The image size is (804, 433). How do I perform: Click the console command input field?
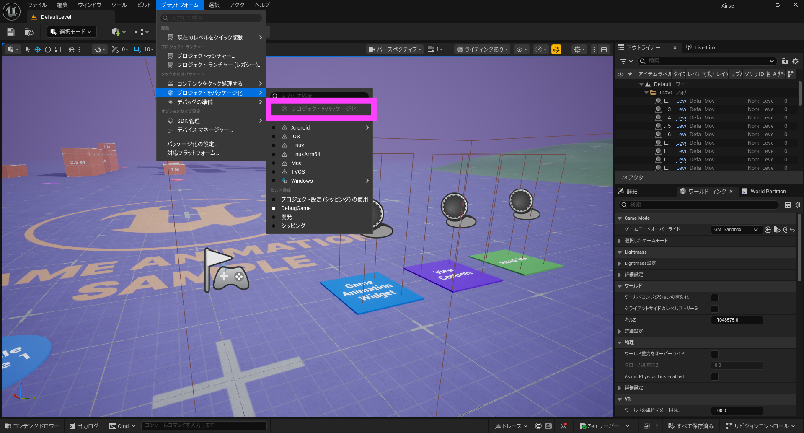204,425
